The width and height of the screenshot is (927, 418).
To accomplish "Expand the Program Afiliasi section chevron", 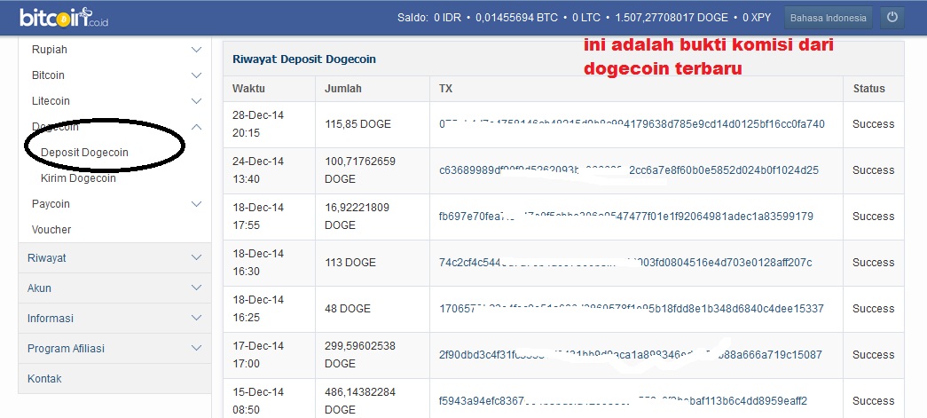I will pos(197,348).
